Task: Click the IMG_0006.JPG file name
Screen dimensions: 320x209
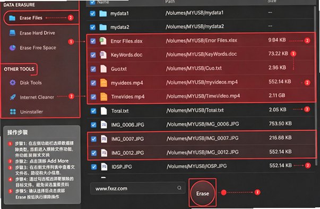Action: (x=127, y=125)
